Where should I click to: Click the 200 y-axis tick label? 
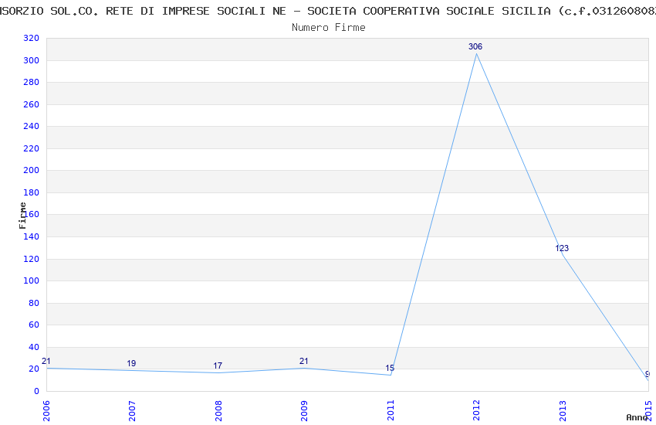(31, 170)
